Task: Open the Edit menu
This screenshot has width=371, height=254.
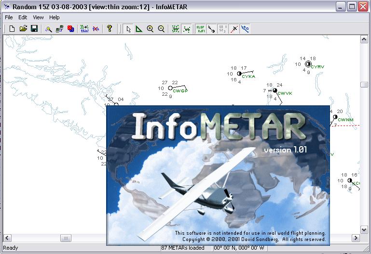Action: 23,17
